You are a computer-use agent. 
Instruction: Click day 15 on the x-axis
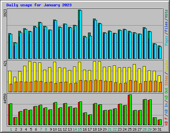80,129
